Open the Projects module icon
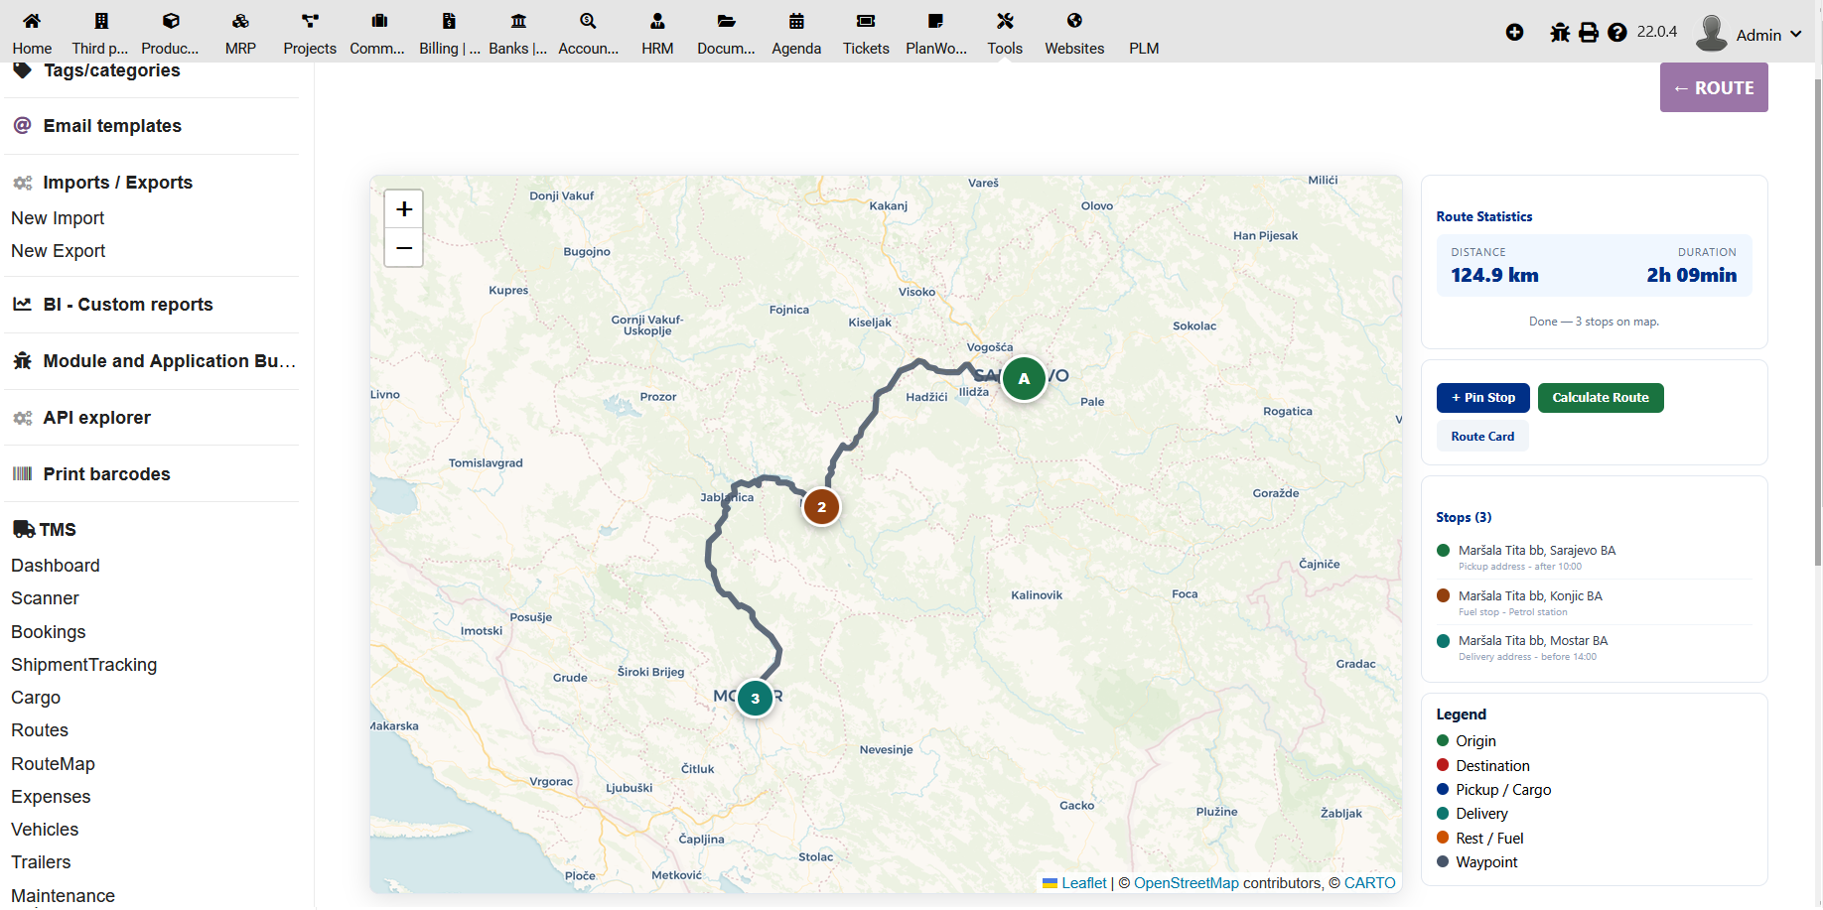Image resolution: width=1823 pixels, height=910 pixels. [310, 21]
